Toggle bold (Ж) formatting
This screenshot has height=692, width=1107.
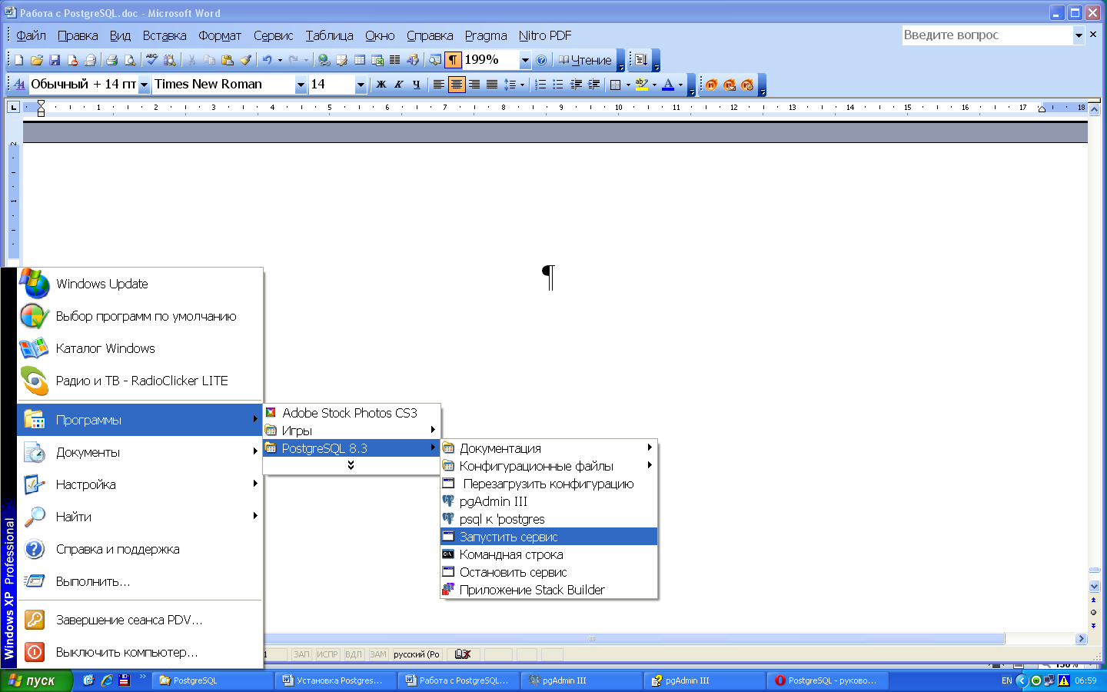click(381, 85)
